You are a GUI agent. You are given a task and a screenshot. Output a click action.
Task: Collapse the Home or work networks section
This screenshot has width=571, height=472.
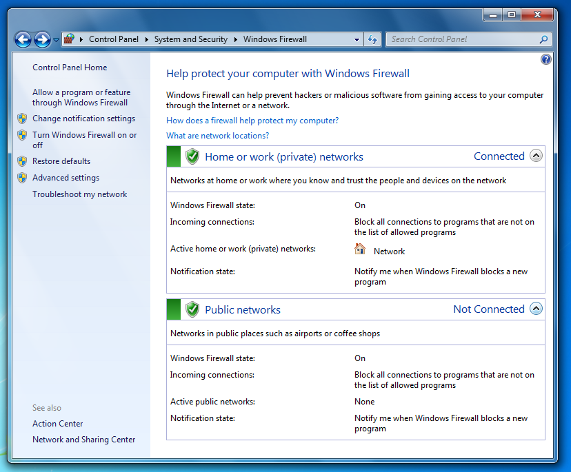pyautogui.click(x=536, y=156)
